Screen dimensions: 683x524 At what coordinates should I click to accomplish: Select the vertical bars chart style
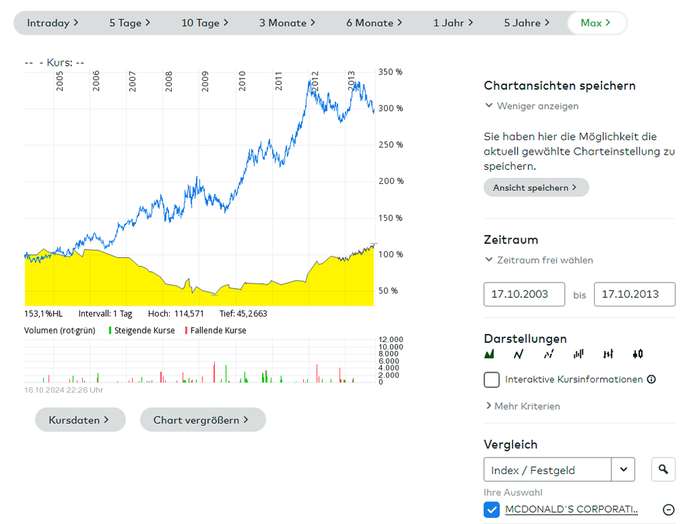click(578, 354)
